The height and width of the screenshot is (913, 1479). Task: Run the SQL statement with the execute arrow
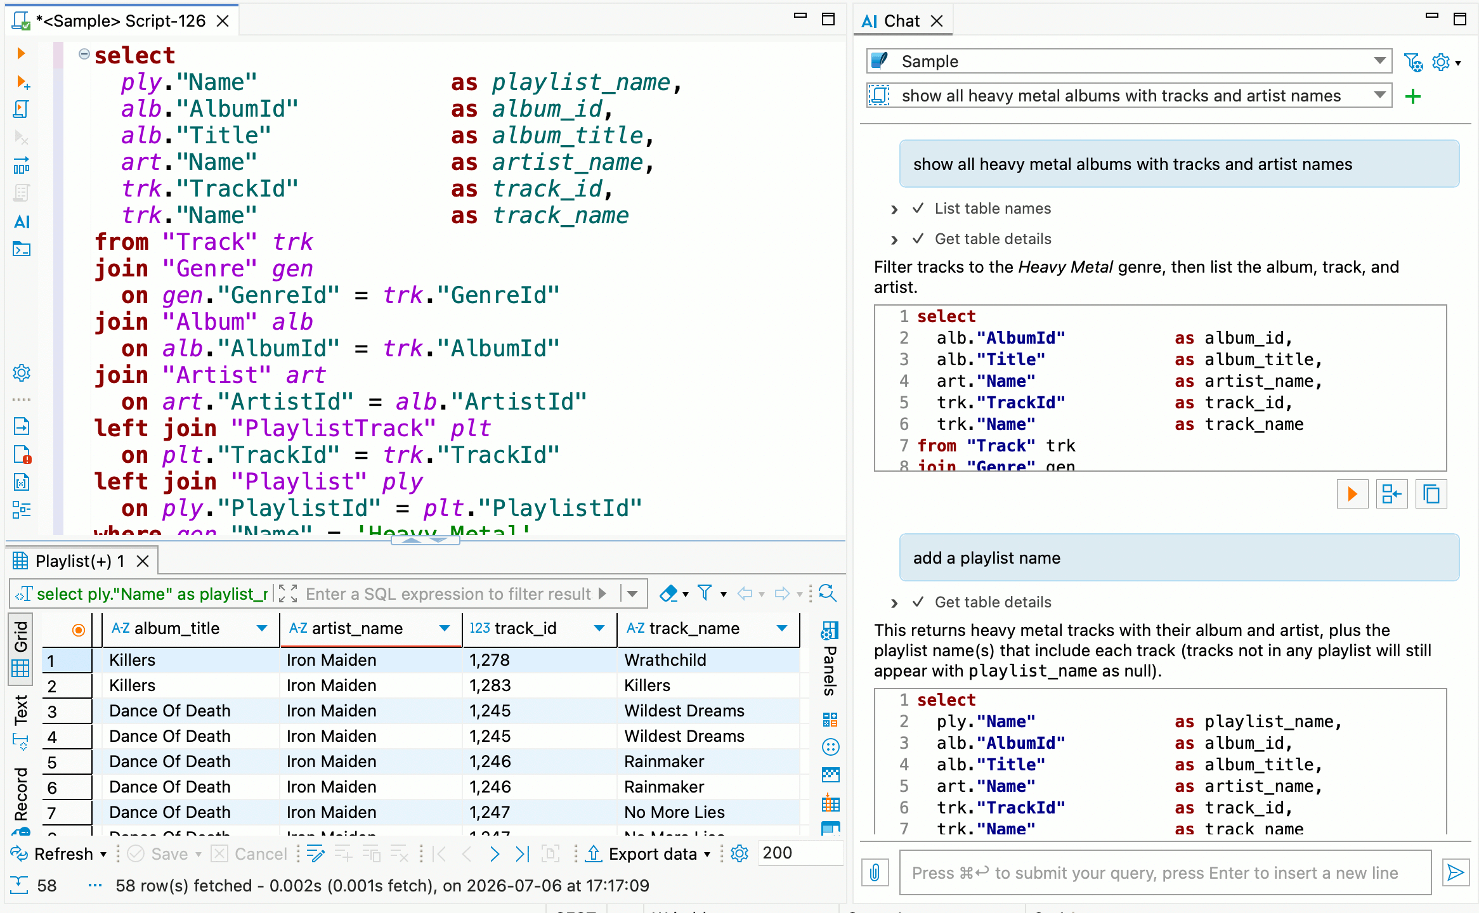click(x=21, y=53)
